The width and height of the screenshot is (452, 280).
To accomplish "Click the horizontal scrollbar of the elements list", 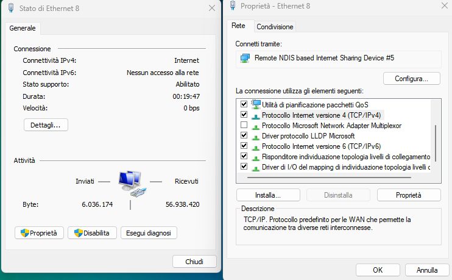I will [329, 178].
